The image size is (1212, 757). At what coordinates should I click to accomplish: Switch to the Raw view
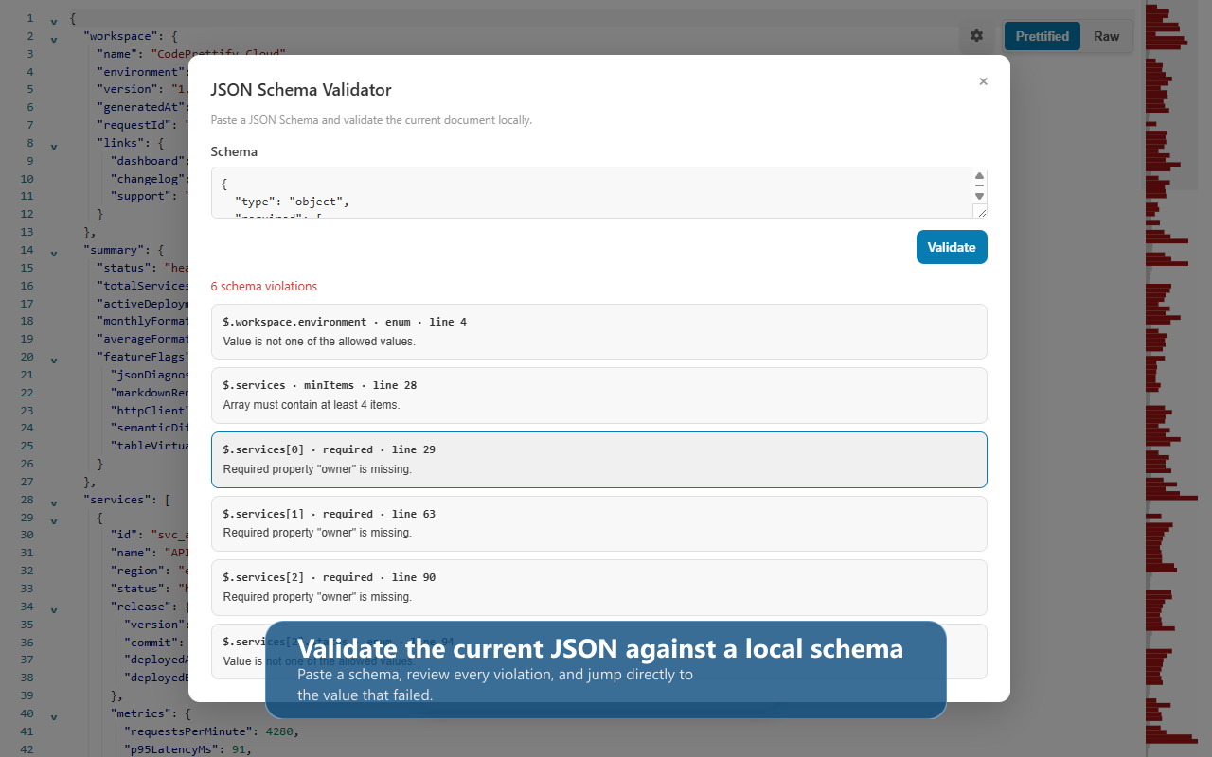[x=1106, y=36]
